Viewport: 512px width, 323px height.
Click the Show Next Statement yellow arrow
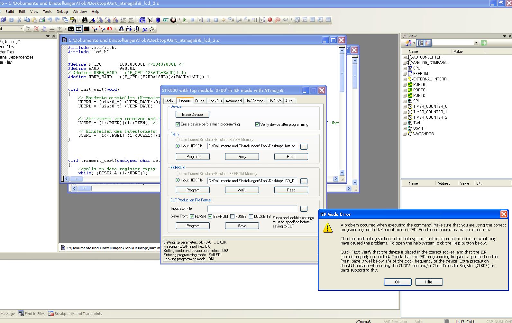click(x=224, y=20)
